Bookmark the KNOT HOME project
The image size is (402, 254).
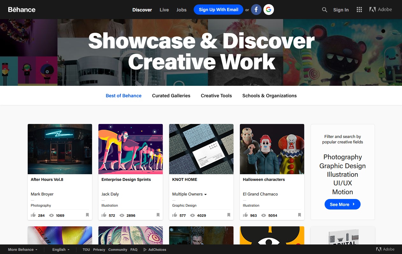point(229,215)
